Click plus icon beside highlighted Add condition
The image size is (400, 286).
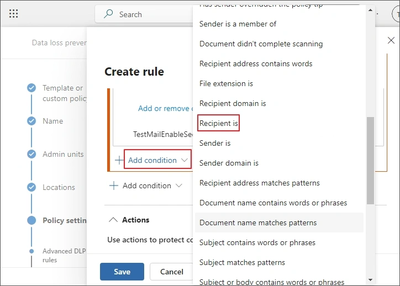pos(119,160)
